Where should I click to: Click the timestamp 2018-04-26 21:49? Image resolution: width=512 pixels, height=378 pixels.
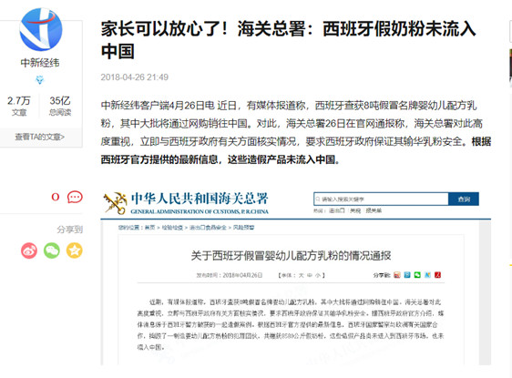135,77
